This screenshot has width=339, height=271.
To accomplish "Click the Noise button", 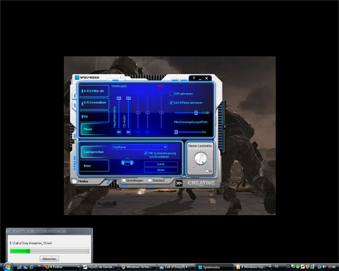I will click(x=161, y=170).
